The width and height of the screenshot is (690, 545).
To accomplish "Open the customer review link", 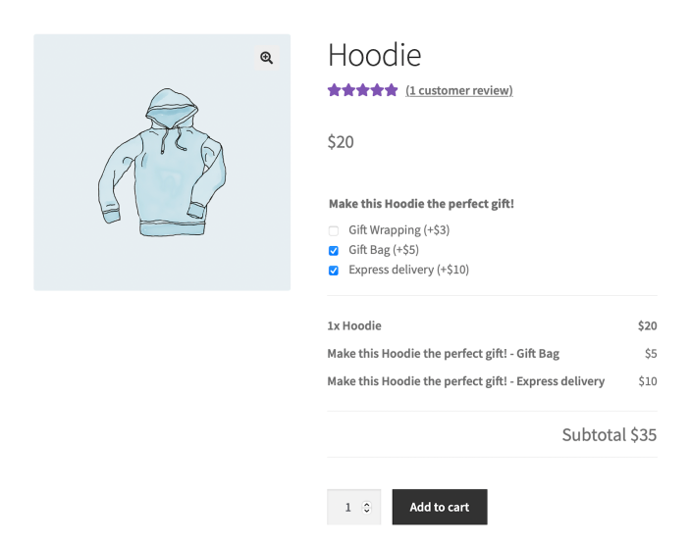I will 458,90.
